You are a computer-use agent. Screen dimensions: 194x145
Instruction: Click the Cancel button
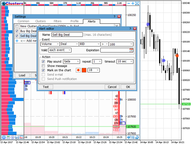coord(112,87)
